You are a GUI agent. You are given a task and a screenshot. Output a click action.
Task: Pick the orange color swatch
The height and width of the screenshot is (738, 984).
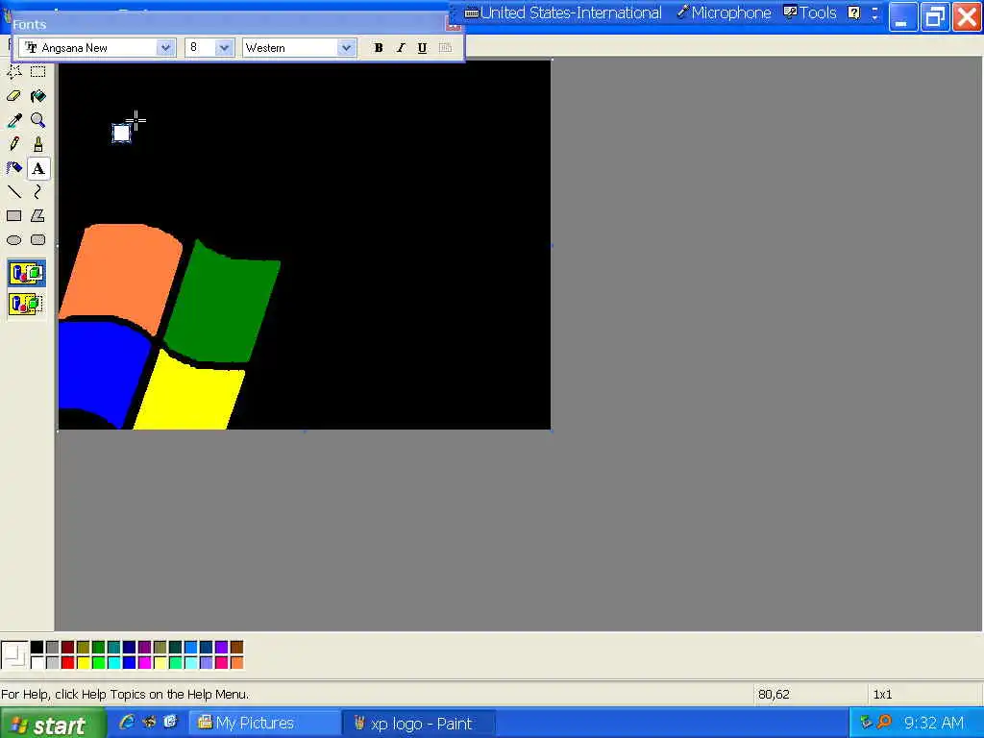click(236, 663)
